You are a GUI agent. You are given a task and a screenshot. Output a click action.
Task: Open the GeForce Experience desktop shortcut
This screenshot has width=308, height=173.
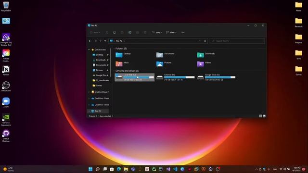tap(6, 120)
